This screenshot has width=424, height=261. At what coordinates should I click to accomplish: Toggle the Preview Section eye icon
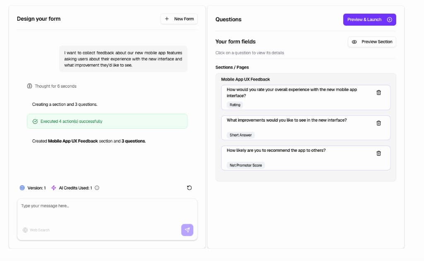point(354,42)
